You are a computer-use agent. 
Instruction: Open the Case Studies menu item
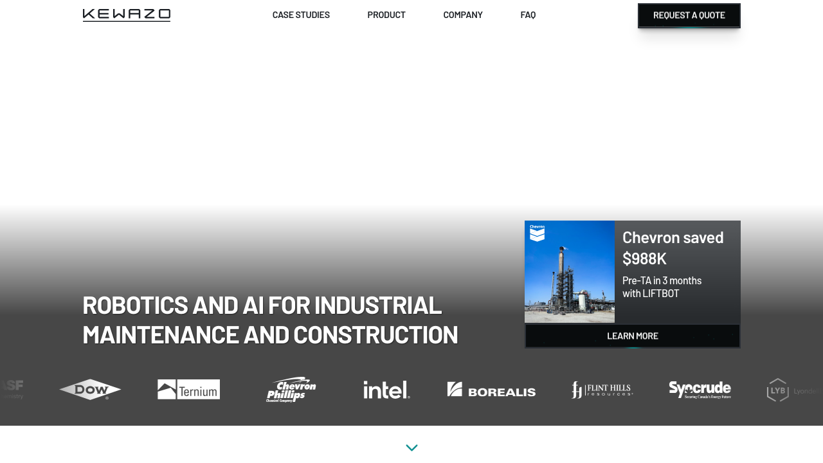pos(301,15)
